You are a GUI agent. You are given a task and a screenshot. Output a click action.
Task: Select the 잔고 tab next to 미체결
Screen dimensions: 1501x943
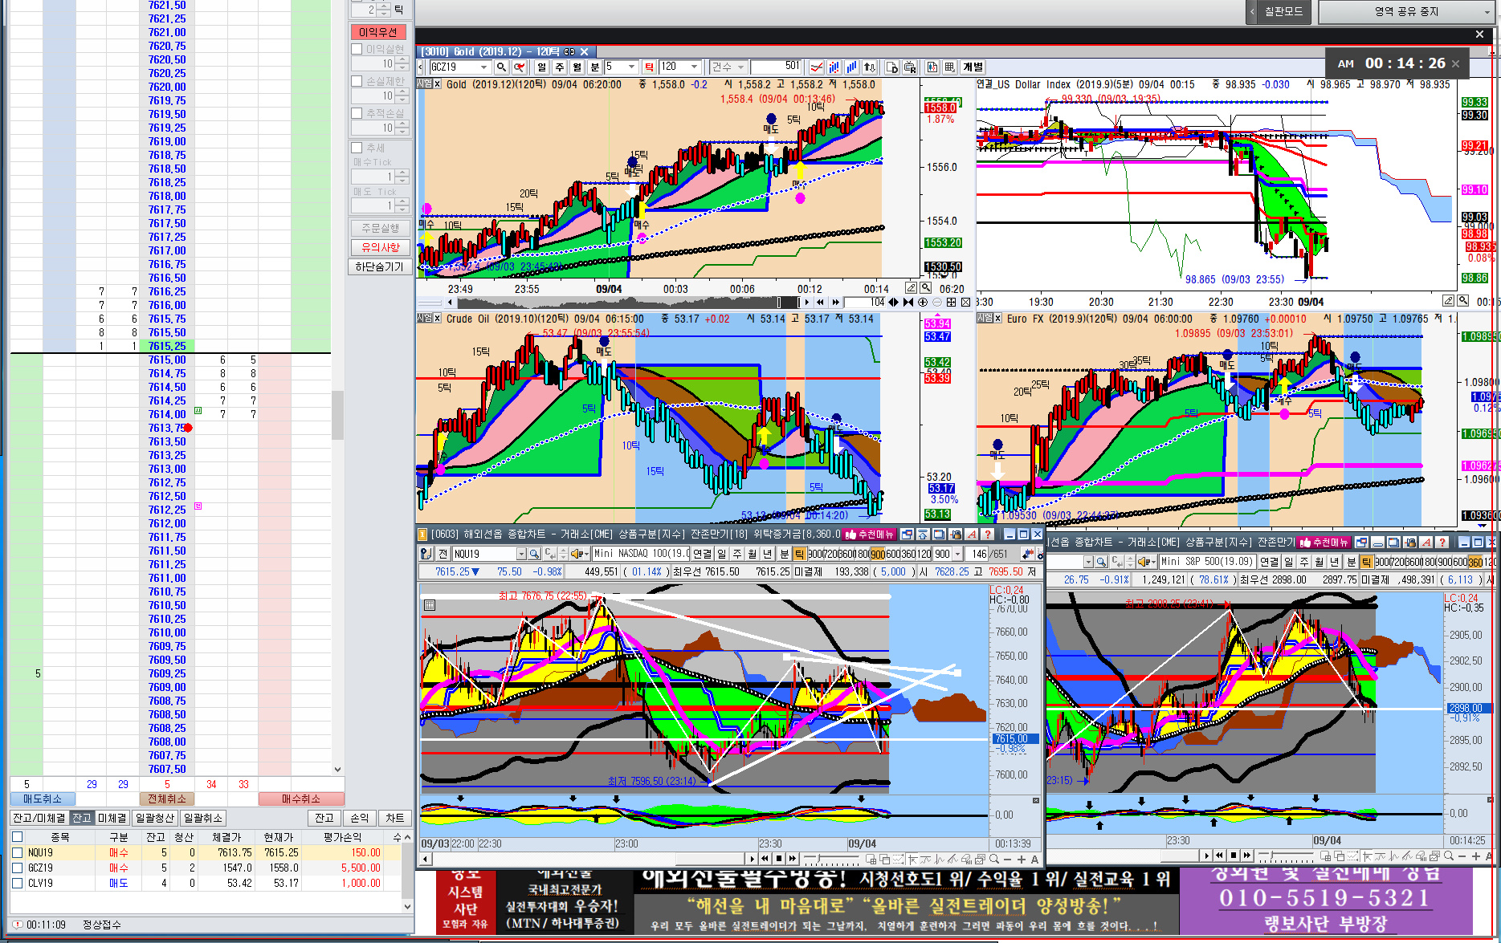82,818
